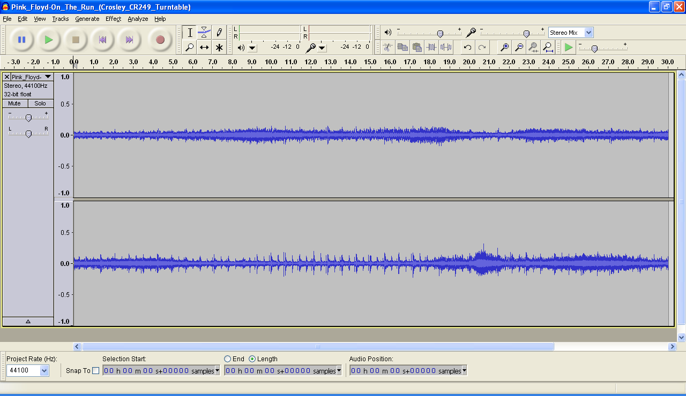Select the Envelope tool

click(204, 33)
